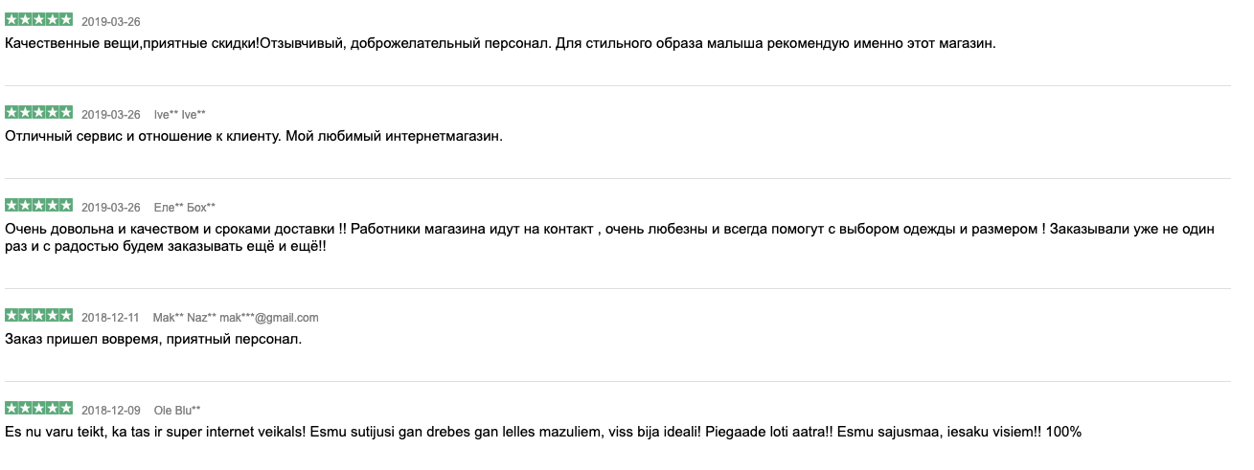The width and height of the screenshot is (1254, 470).
Task: Click the date next to Ive** Ive**
Action: point(111,114)
